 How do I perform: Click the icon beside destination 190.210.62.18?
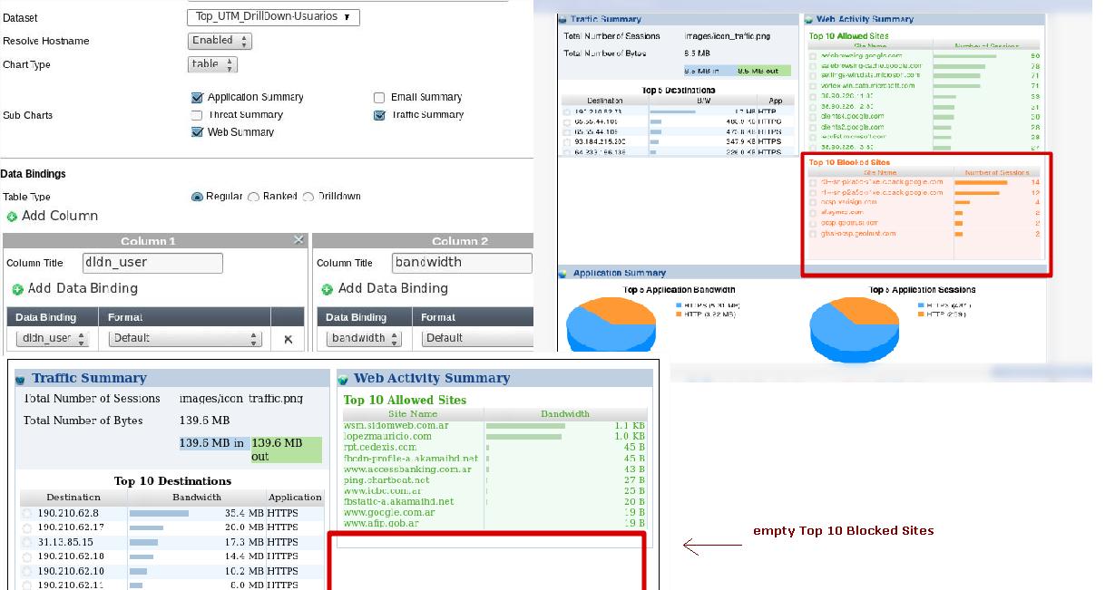pyautogui.click(x=27, y=556)
